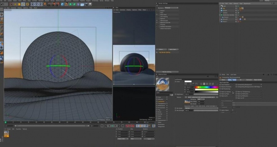The height and width of the screenshot is (147, 277).
Task: Toggle the Y axis lock
Action: pyautogui.click(x=36, y=4)
